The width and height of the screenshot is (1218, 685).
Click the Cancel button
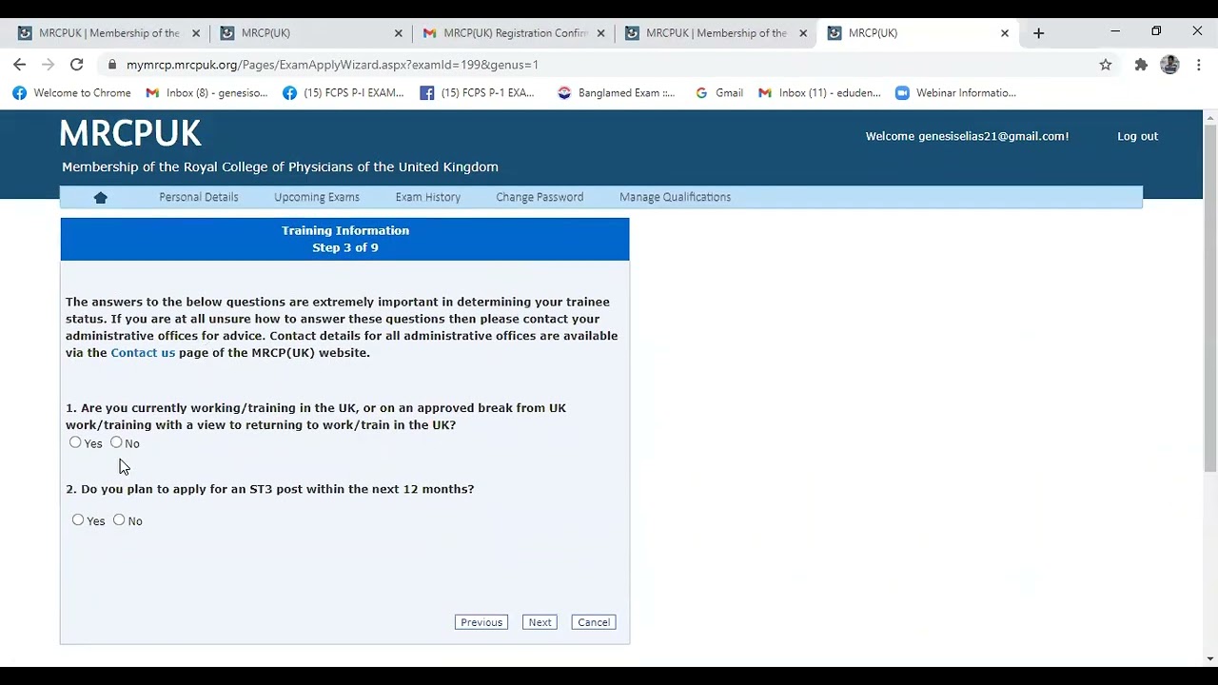click(x=594, y=622)
